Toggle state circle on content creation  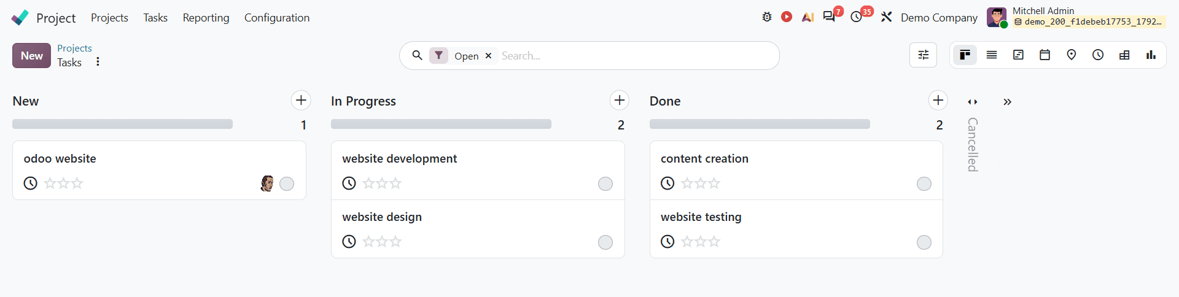pos(924,183)
